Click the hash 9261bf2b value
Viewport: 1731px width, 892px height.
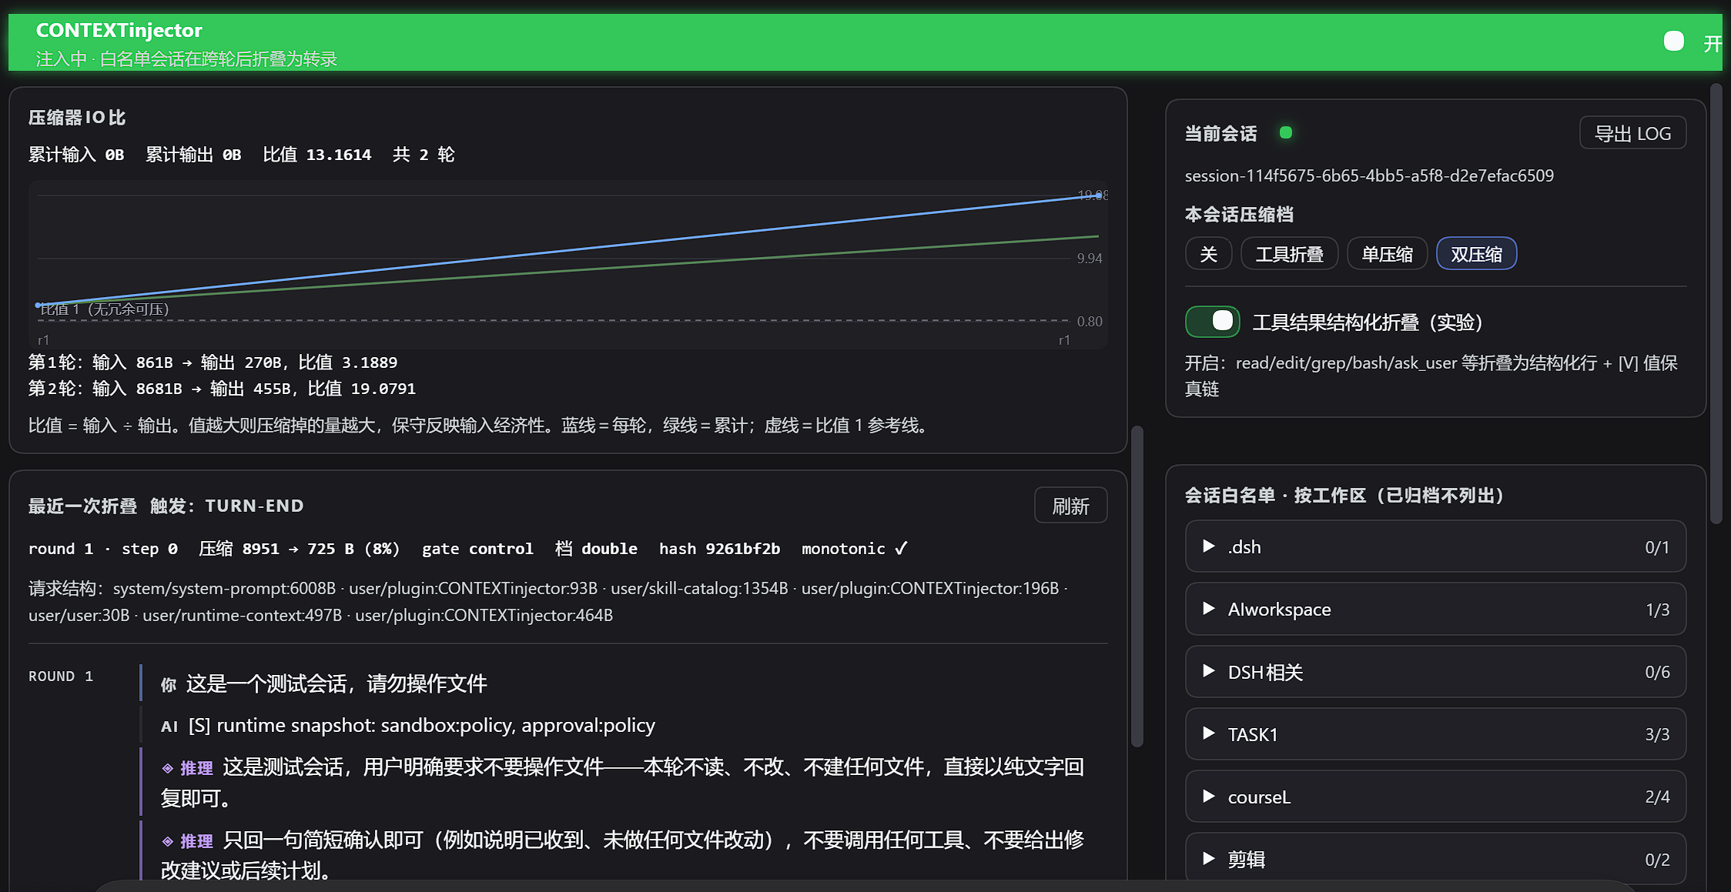click(719, 549)
